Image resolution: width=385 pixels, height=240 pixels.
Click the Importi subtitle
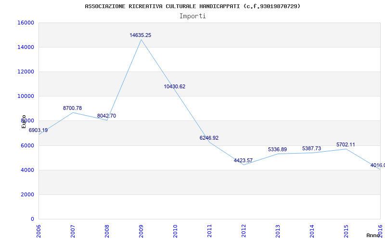click(192, 16)
